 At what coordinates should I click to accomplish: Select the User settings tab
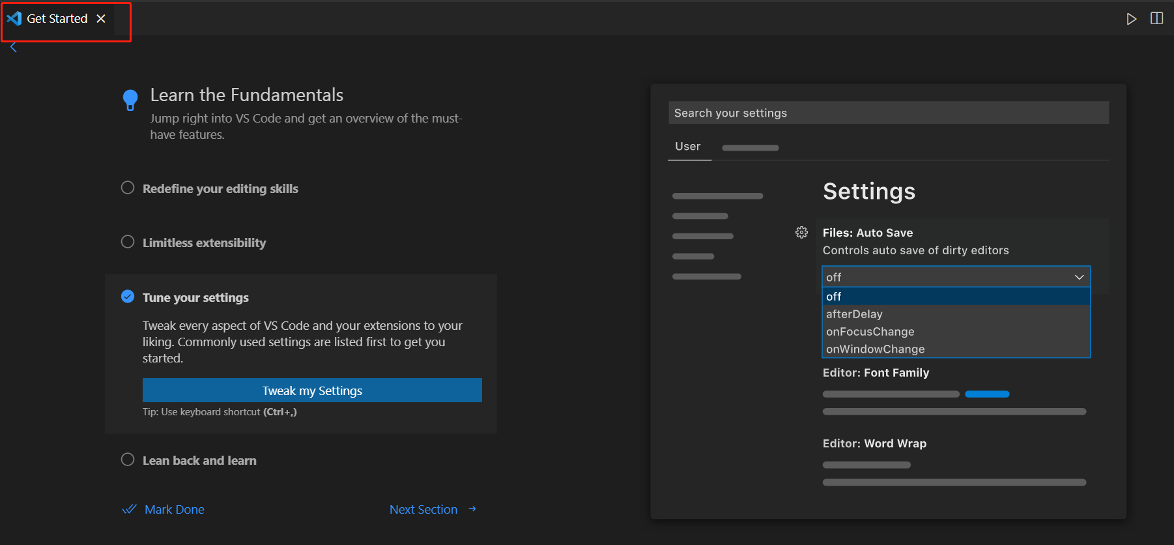pyautogui.click(x=688, y=147)
